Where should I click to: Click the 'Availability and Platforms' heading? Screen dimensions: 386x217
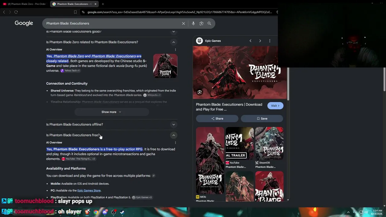66,168
